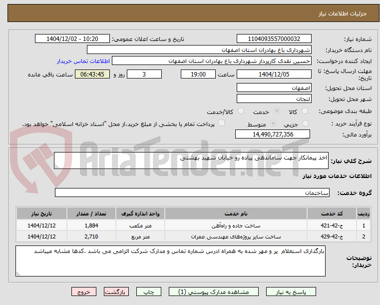Click the تاریخ نیاز column header
This screenshot has height=305, width=380.
click(41, 214)
